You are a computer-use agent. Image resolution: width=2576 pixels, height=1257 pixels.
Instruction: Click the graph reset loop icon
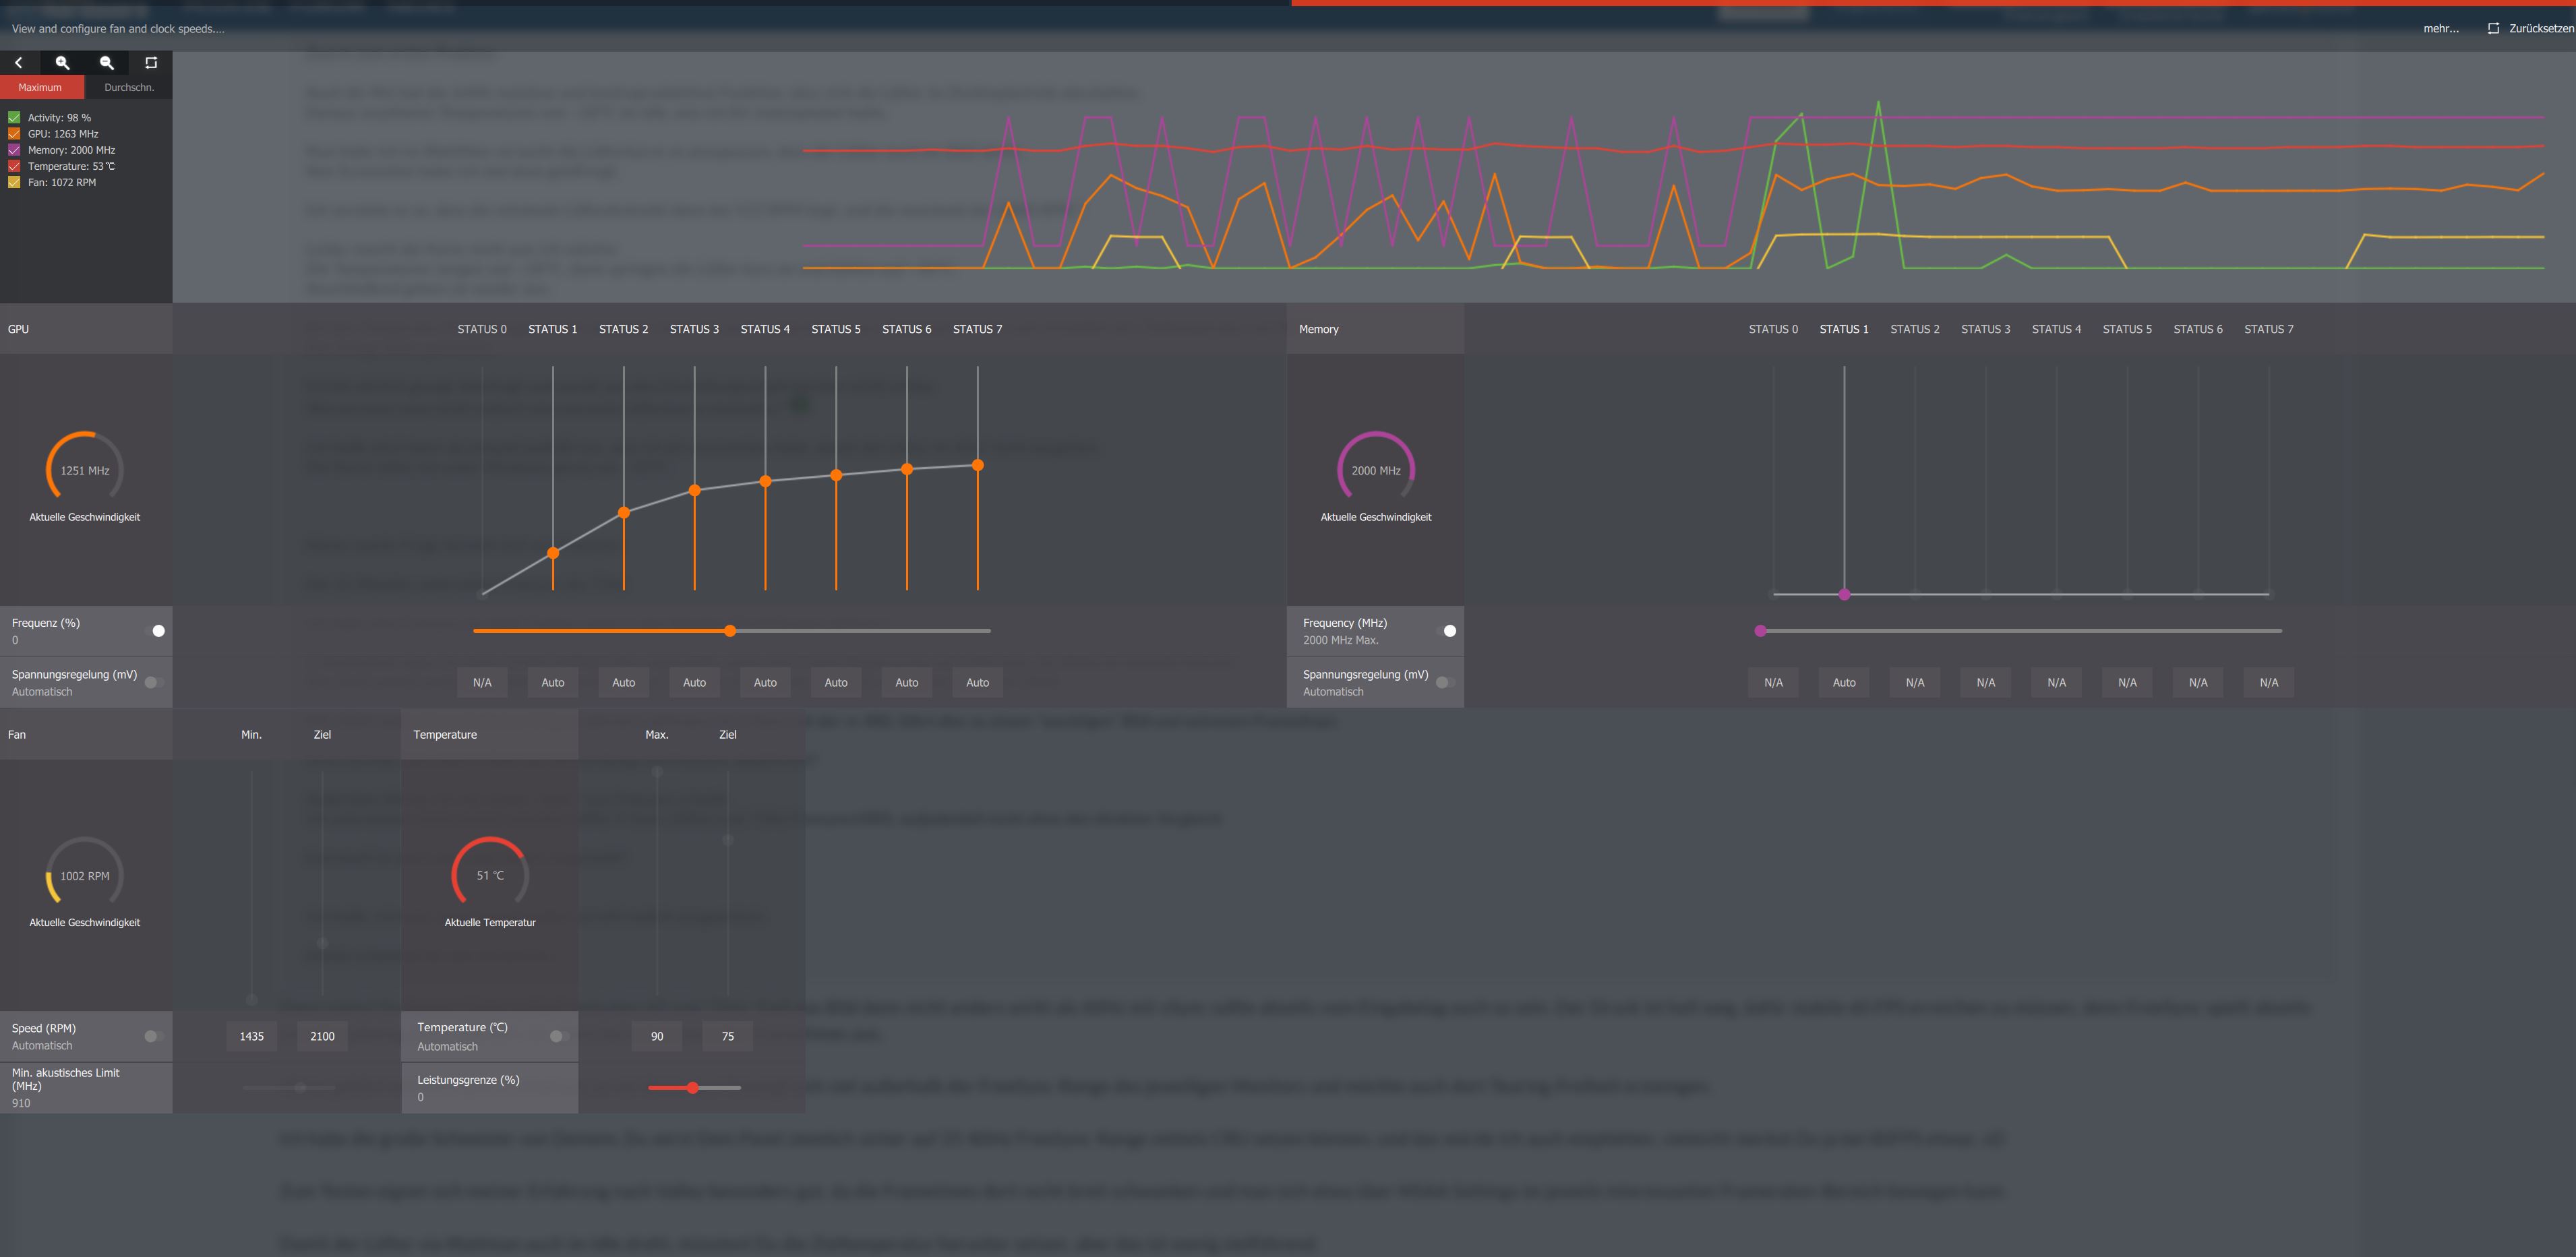(151, 62)
